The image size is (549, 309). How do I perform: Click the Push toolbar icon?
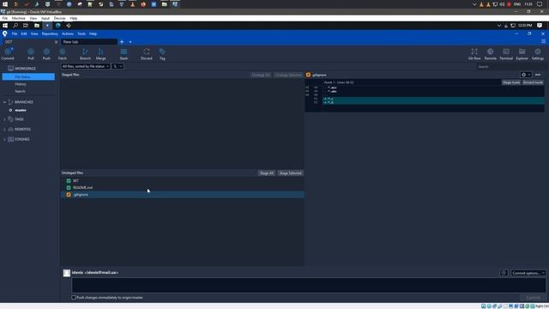(46, 54)
